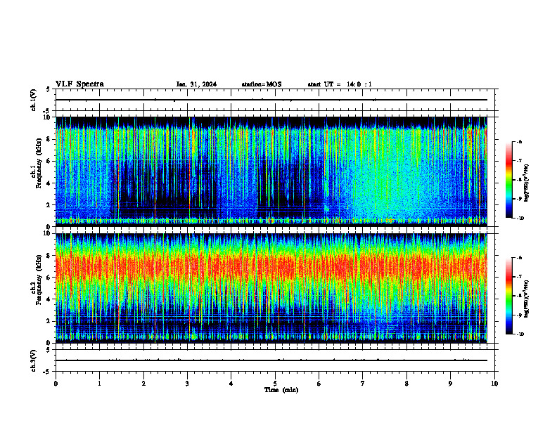Image resolution: width=557 pixels, height=430 pixels.
Task: Click the ch.1 colorbar 'log(PSD)' label
Action: 527,183
